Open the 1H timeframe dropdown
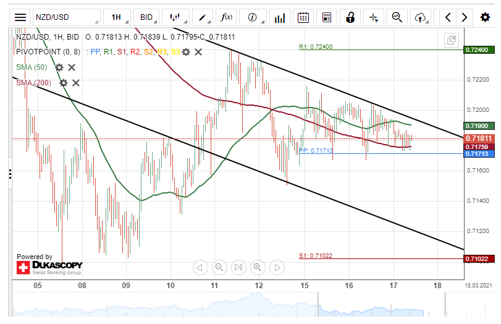The height and width of the screenshot is (324, 501). coord(116,17)
